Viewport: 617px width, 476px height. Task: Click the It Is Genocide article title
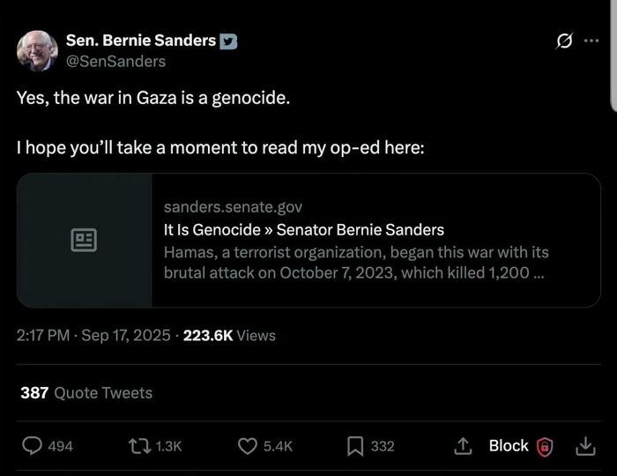click(304, 230)
